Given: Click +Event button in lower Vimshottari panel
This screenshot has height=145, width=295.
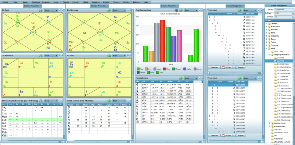Looking at the screenshot, I should [226, 135].
